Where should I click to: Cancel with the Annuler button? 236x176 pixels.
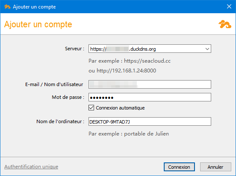point(215,167)
